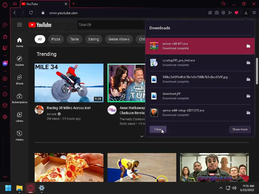Click Show more in Downloads panel
The image size is (259, 194).
[x=240, y=129]
